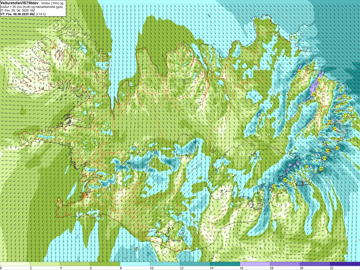
Task: Click the initial time "IT: Fim. 05. 06. 2025 18Z"
Action: coord(18,10)
